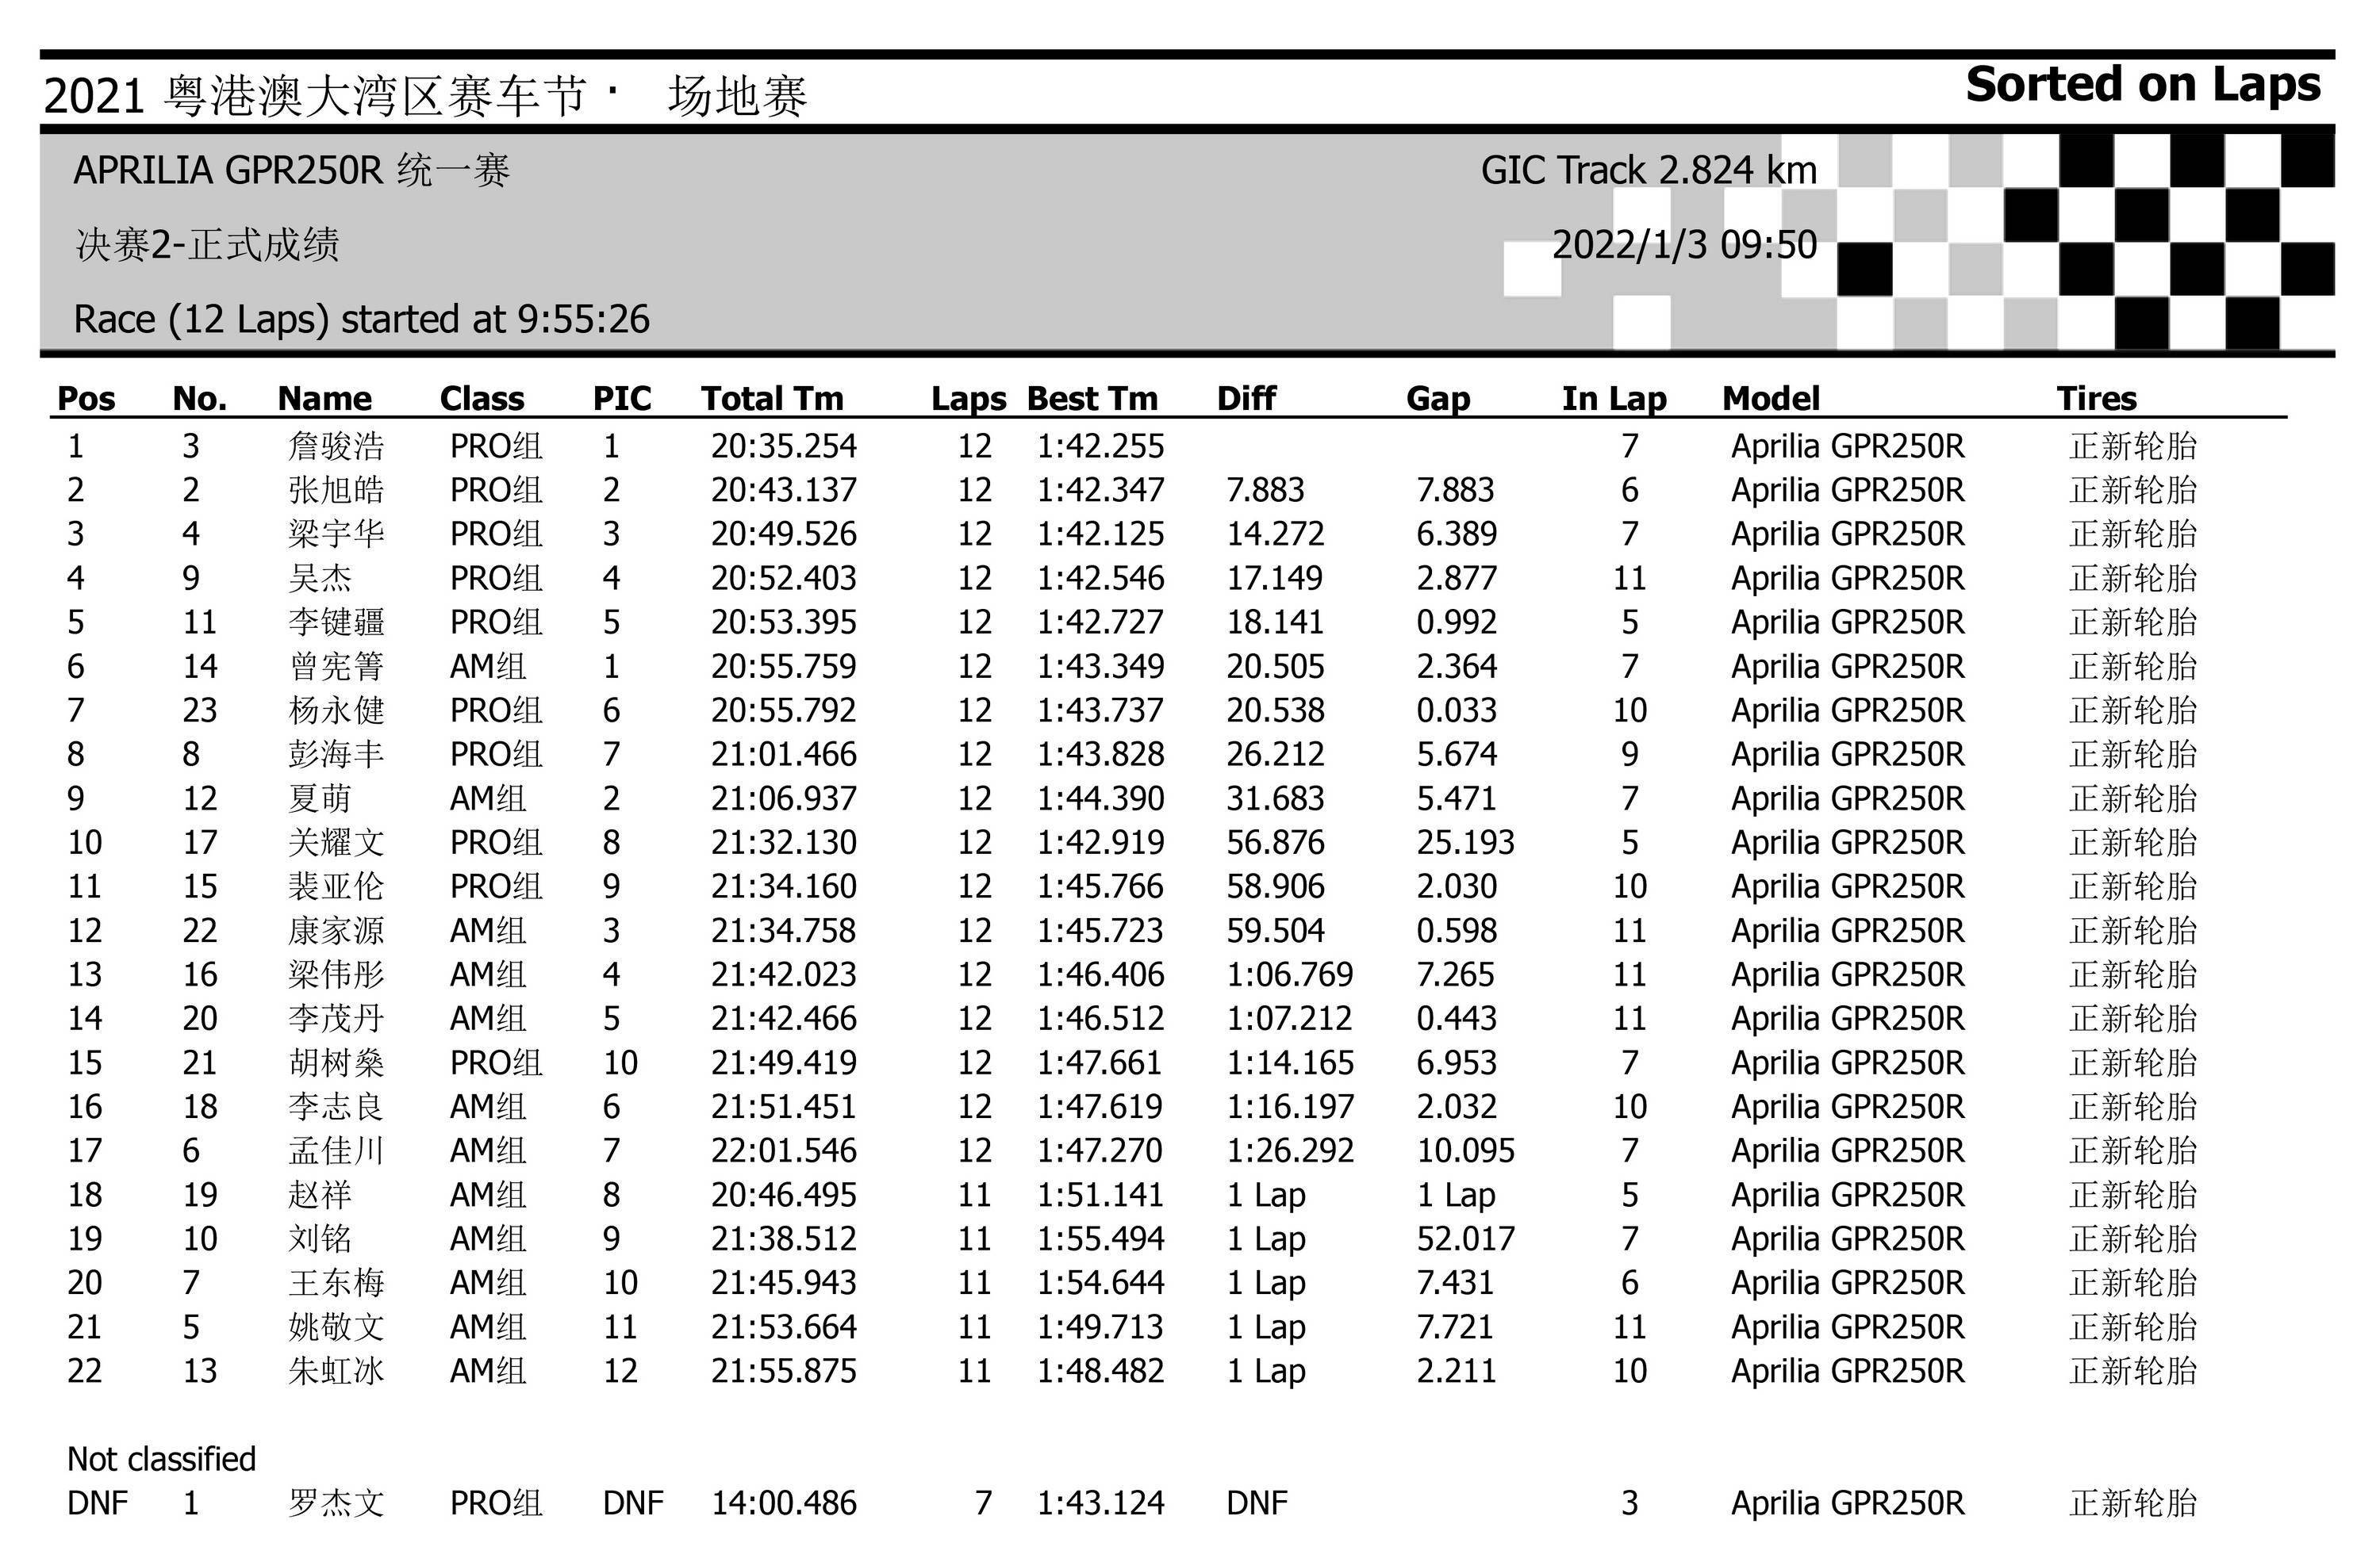Click total time 20:43.137
The width and height of the screenshot is (2380, 1562).
[x=783, y=490]
